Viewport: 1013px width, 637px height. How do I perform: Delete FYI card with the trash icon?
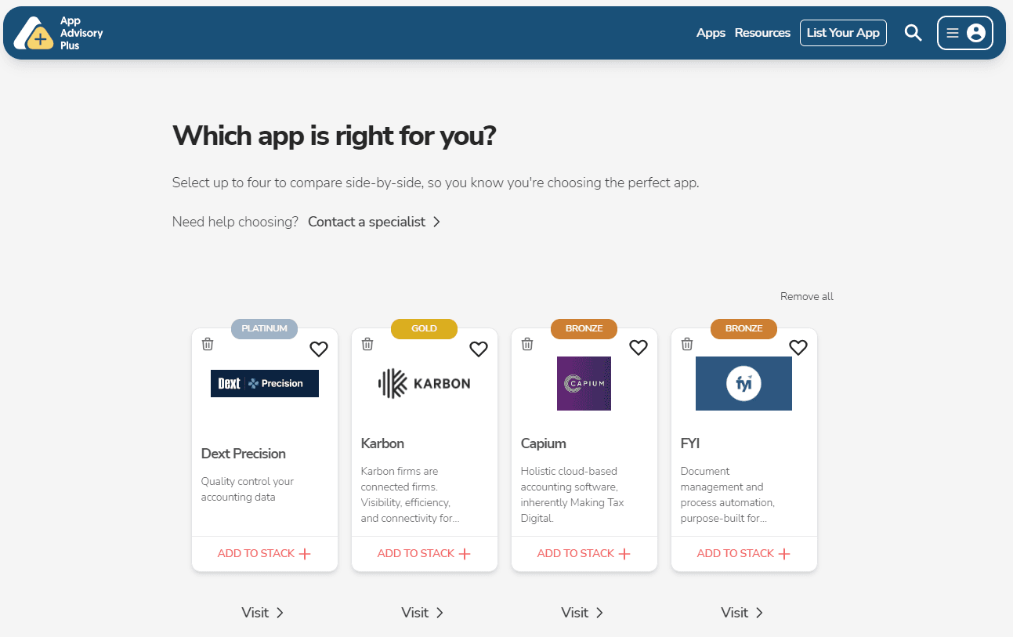(686, 344)
